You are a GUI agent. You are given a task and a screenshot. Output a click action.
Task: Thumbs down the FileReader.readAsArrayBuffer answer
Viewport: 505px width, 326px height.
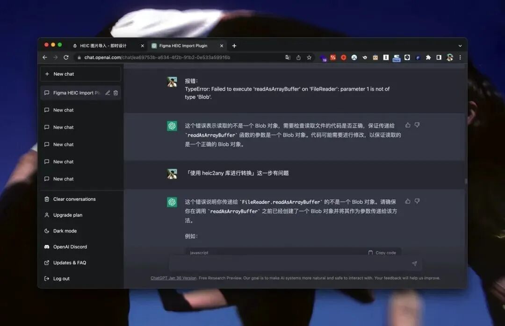coord(417,201)
